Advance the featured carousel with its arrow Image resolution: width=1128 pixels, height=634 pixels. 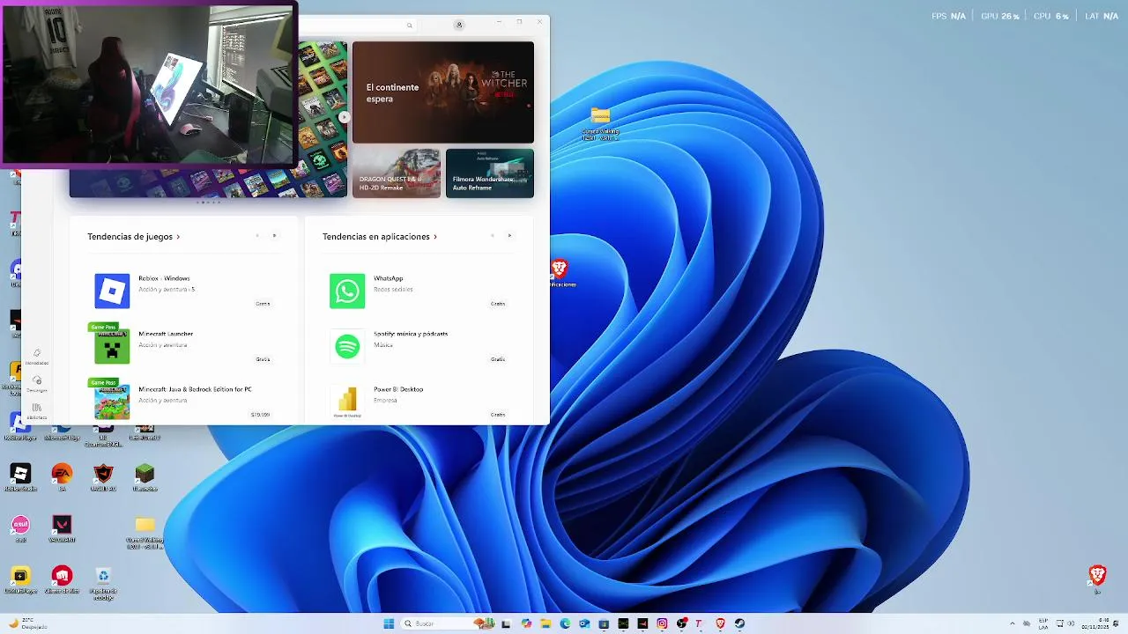pyautogui.click(x=345, y=117)
